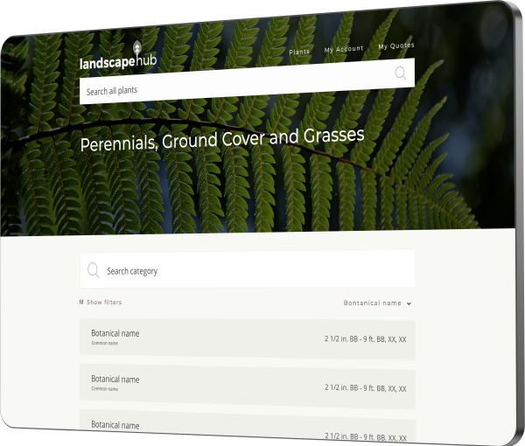Click the chevron next to Bontanical name
Screen dimensions: 525x446
coord(409,304)
